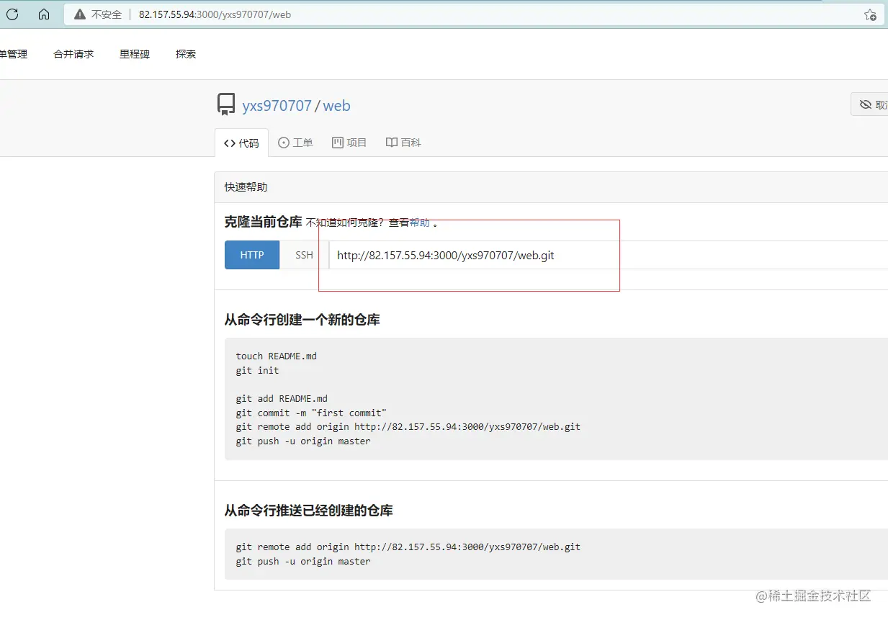Open the 工单管理 menu item
This screenshot has height=620, width=888.
tap(13, 54)
